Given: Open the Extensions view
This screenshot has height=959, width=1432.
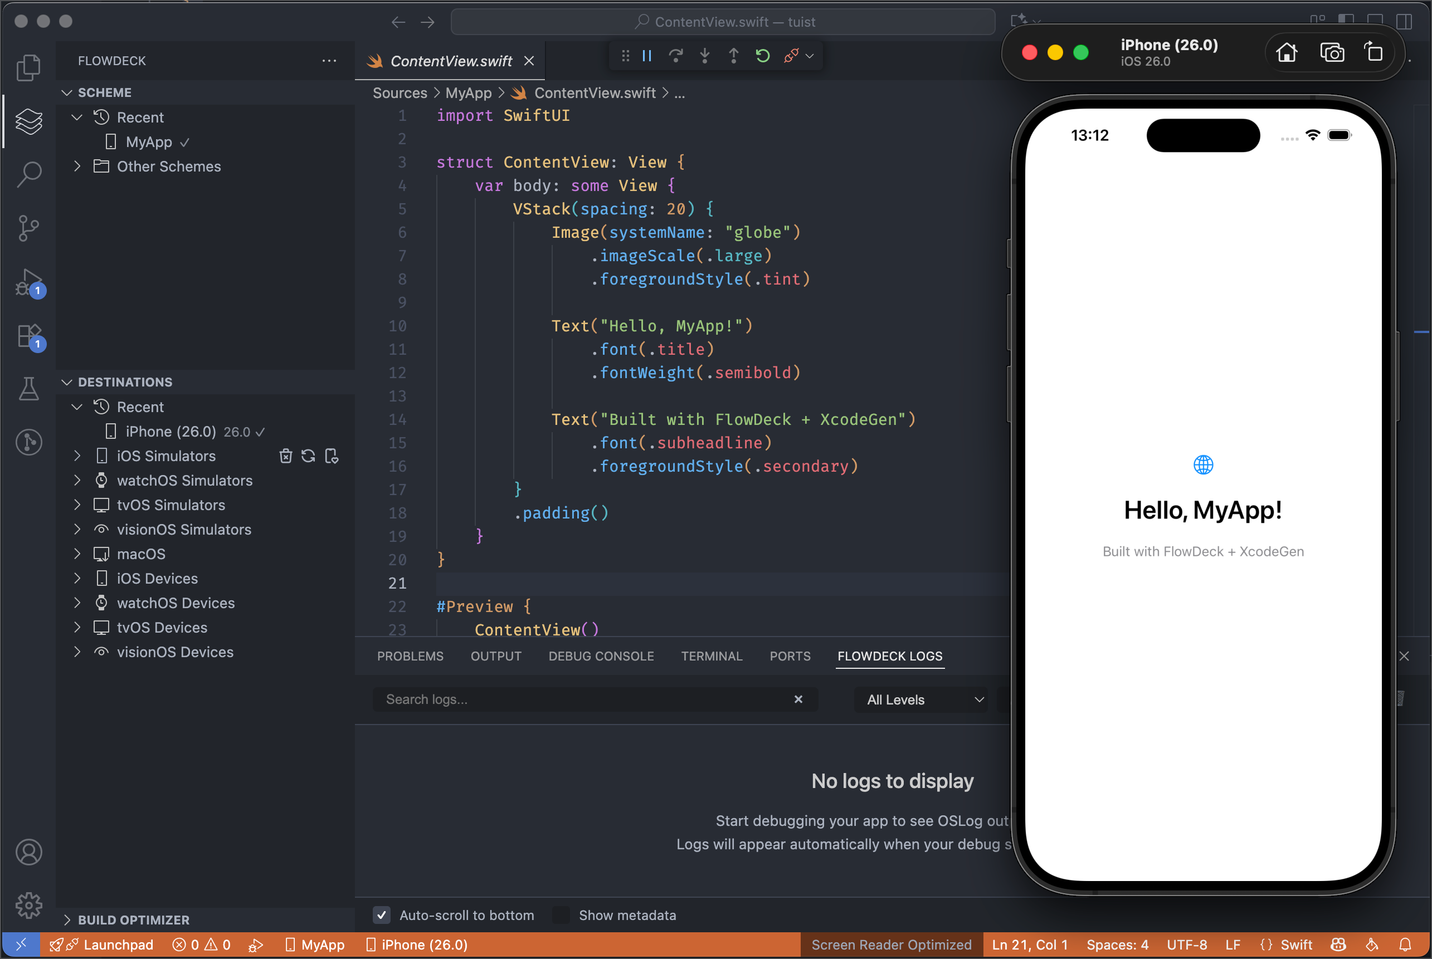Looking at the screenshot, I should (28, 336).
